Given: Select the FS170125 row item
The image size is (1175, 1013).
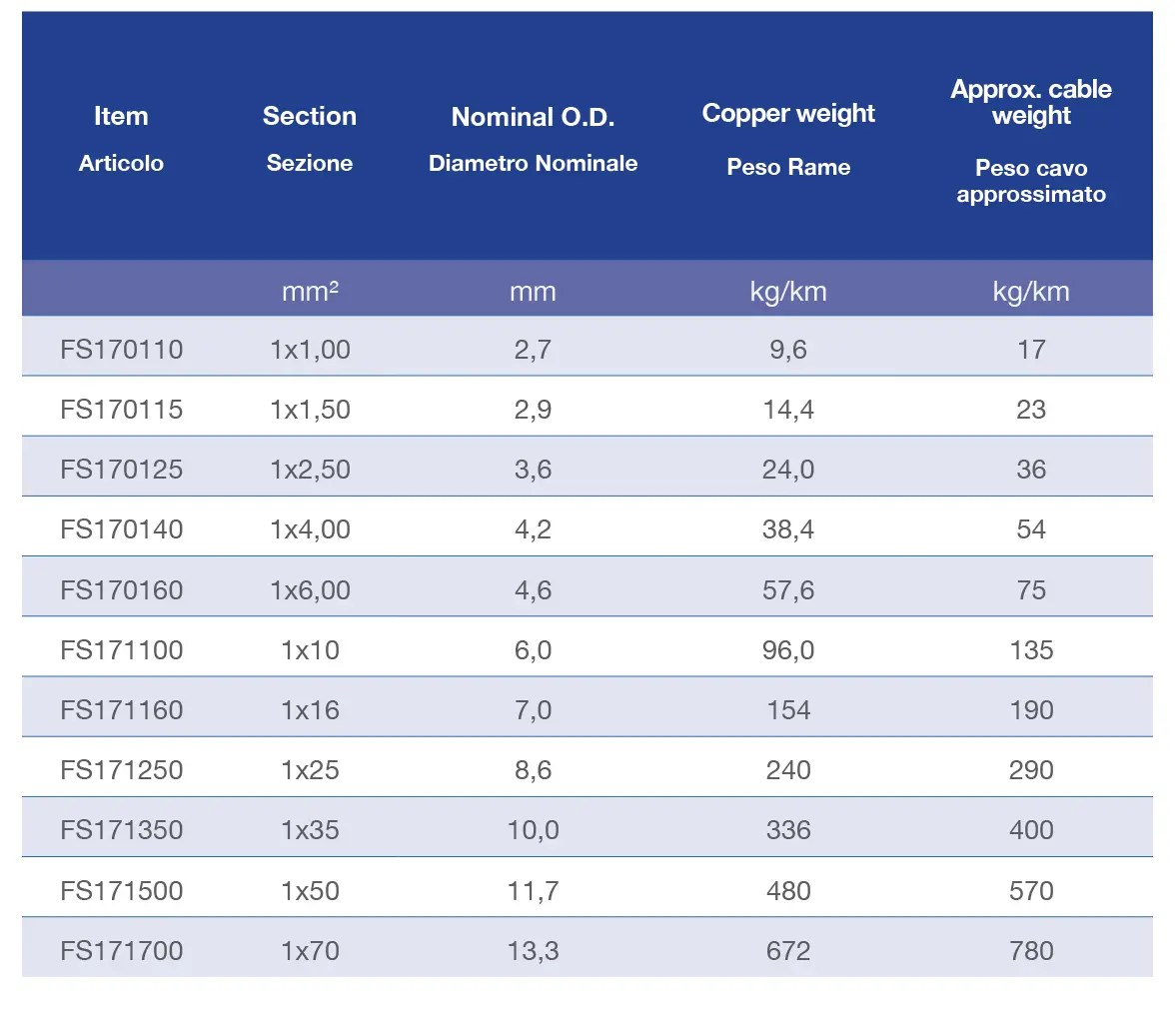Looking at the screenshot, I should pyautogui.click(x=122, y=470).
